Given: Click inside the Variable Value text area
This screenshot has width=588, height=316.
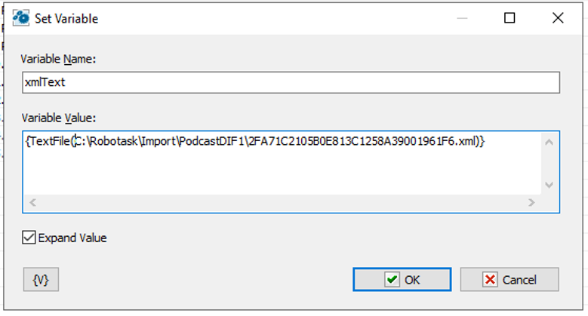Looking at the screenshot, I should (282, 163).
